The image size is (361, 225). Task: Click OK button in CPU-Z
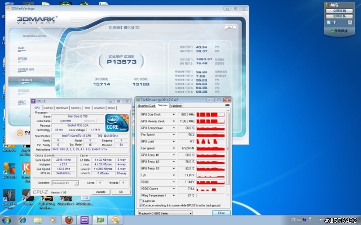[x=121, y=192]
